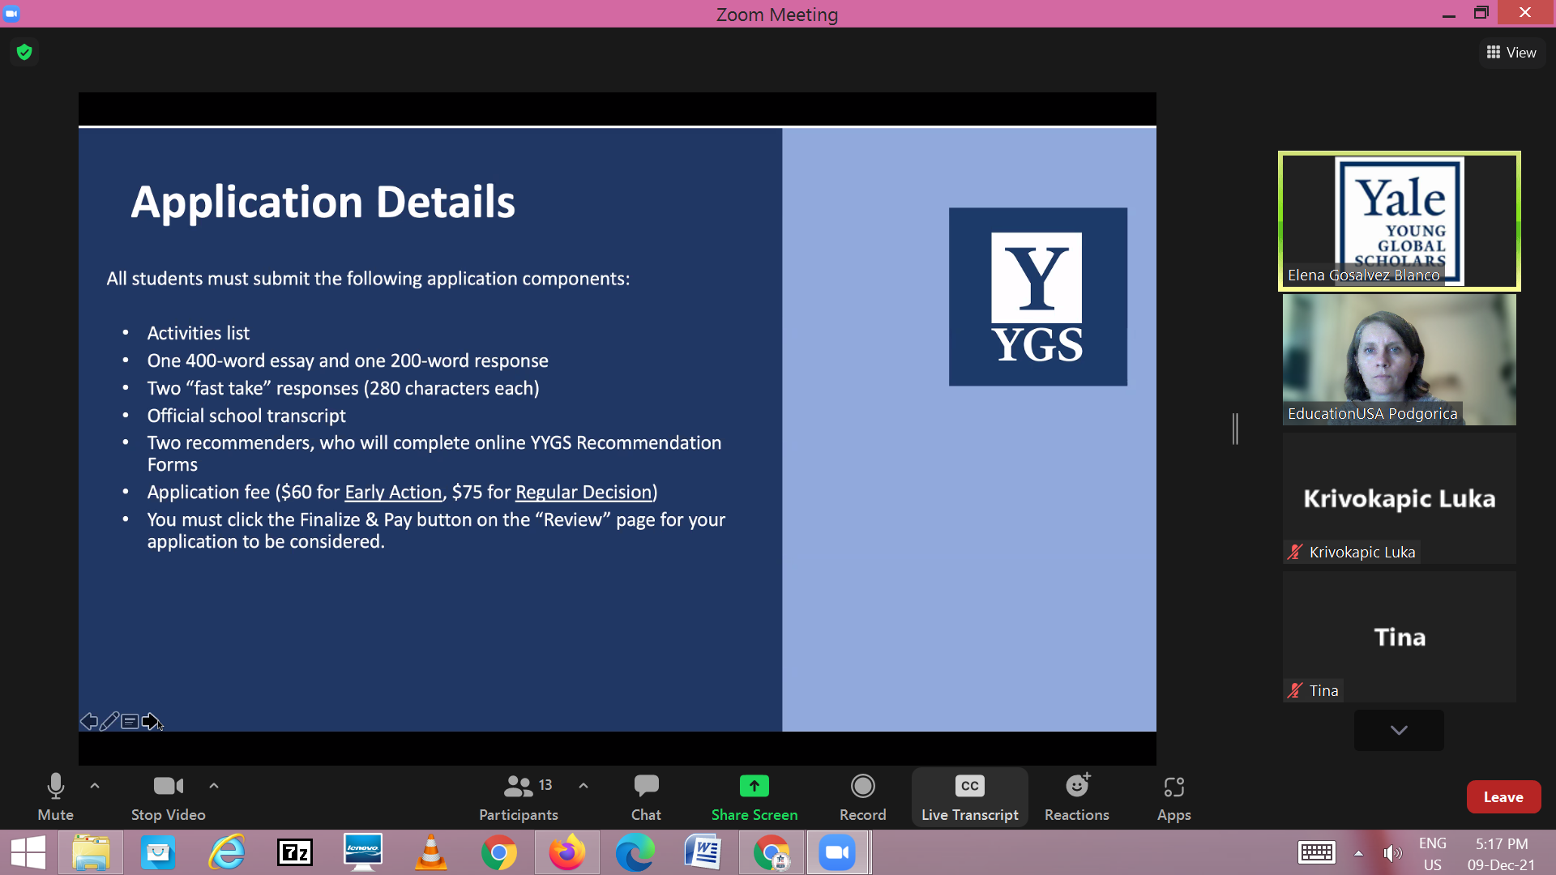Select Elena Gosalvez Blanco video tile
Screen dimensions: 1556x875
tap(1399, 221)
